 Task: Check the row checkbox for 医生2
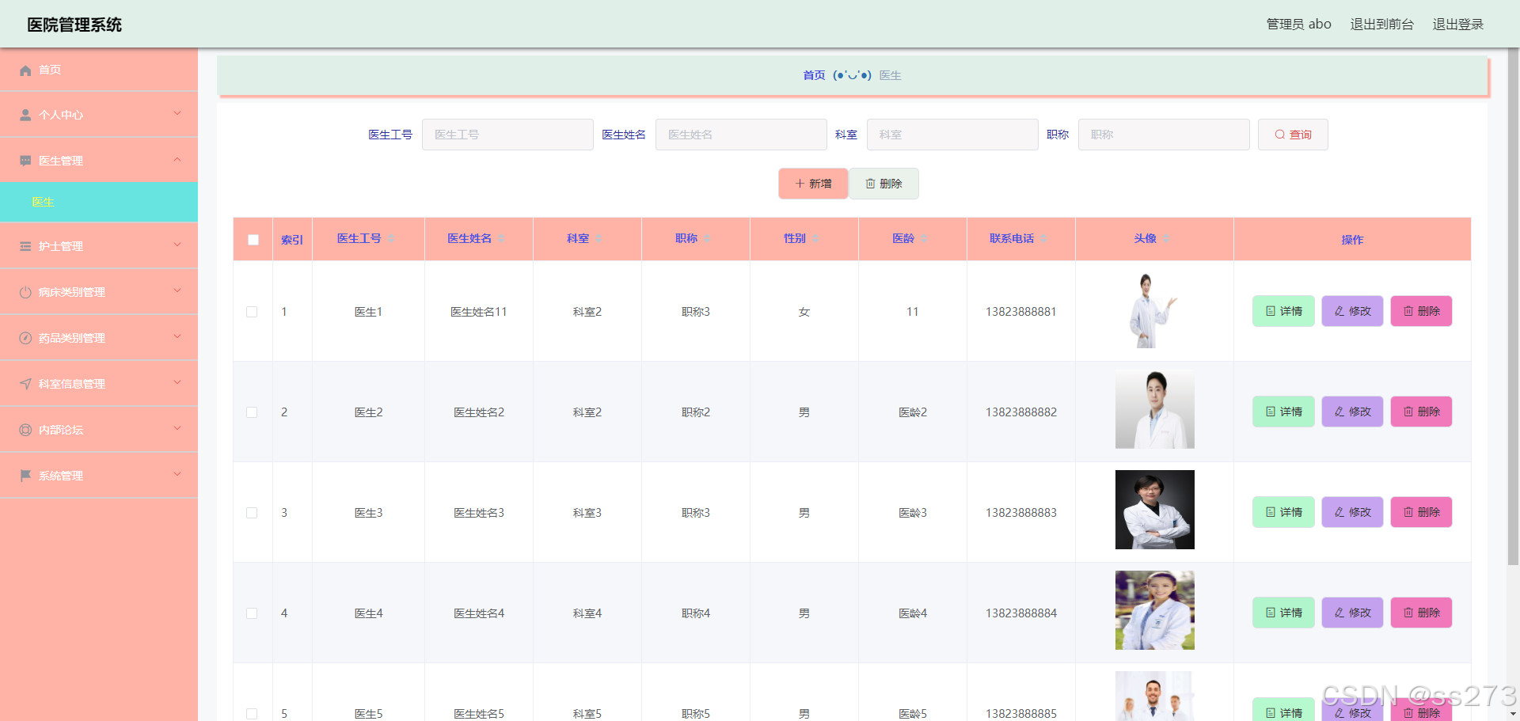click(x=252, y=412)
